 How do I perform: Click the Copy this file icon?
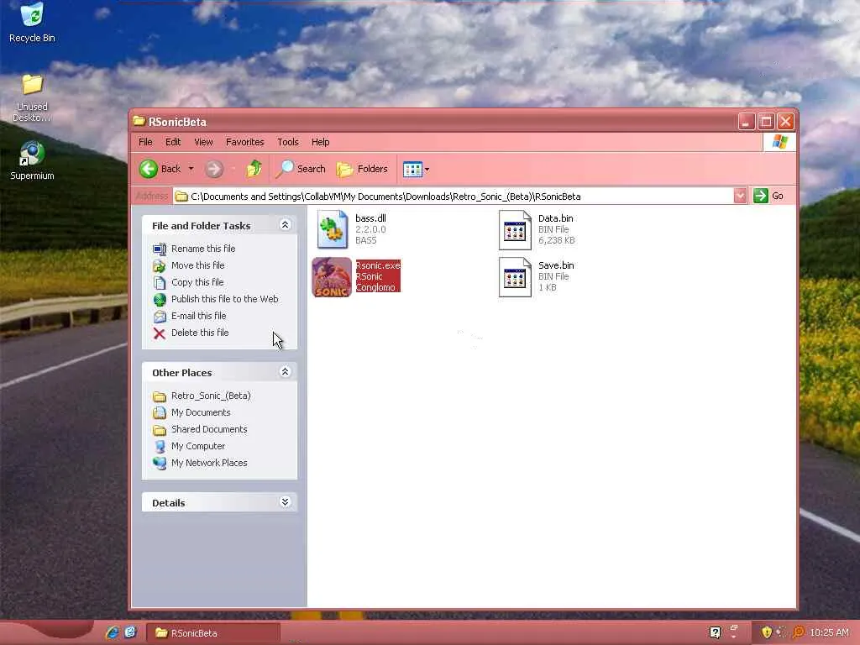159,282
